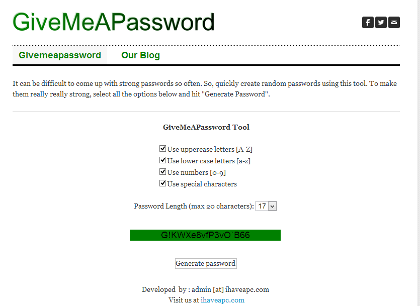This screenshot has height=306, width=420.
Task: Click the vertical scrollbar at right edge
Action: click(418, 153)
